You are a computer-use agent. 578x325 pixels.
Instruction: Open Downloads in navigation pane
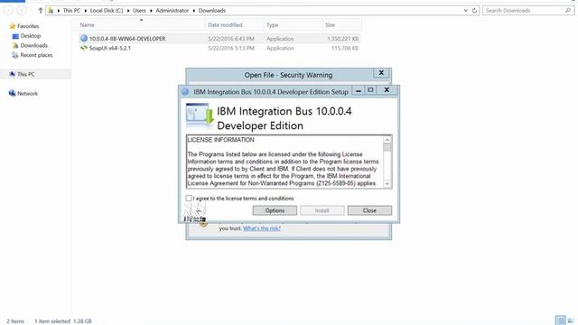point(34,45)
